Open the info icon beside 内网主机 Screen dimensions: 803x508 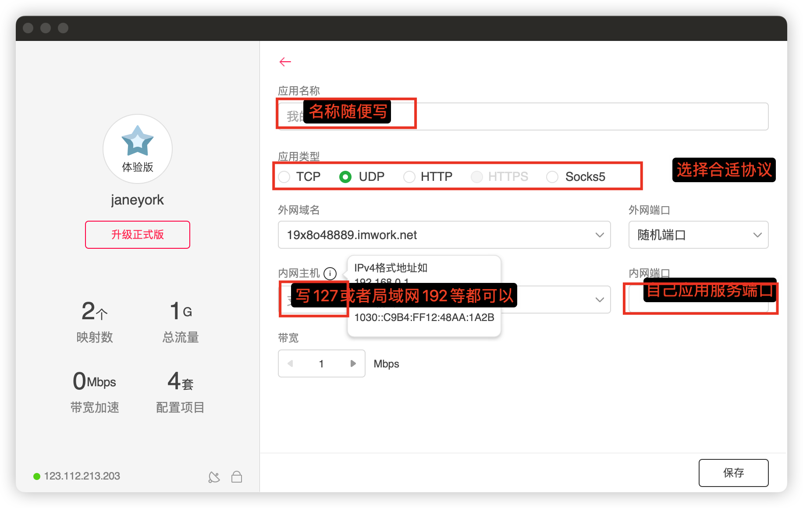point(330,273)
